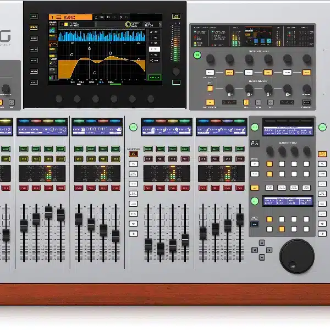The image size is (330, 330).
Task: Push the green round button between fader banks
Action: [x=133, y=127]
